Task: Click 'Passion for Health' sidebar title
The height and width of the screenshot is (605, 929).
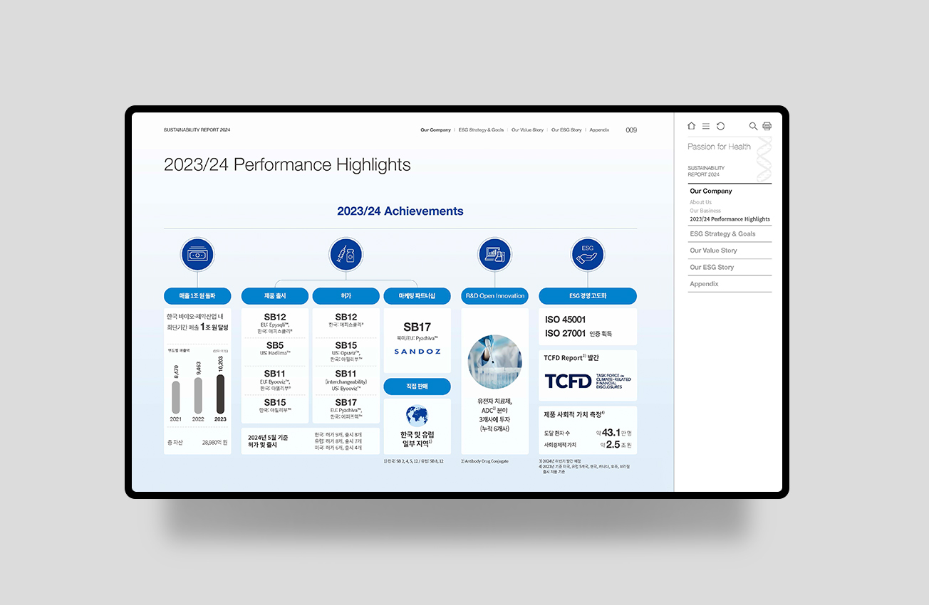Action: click(x=719, y=147)
